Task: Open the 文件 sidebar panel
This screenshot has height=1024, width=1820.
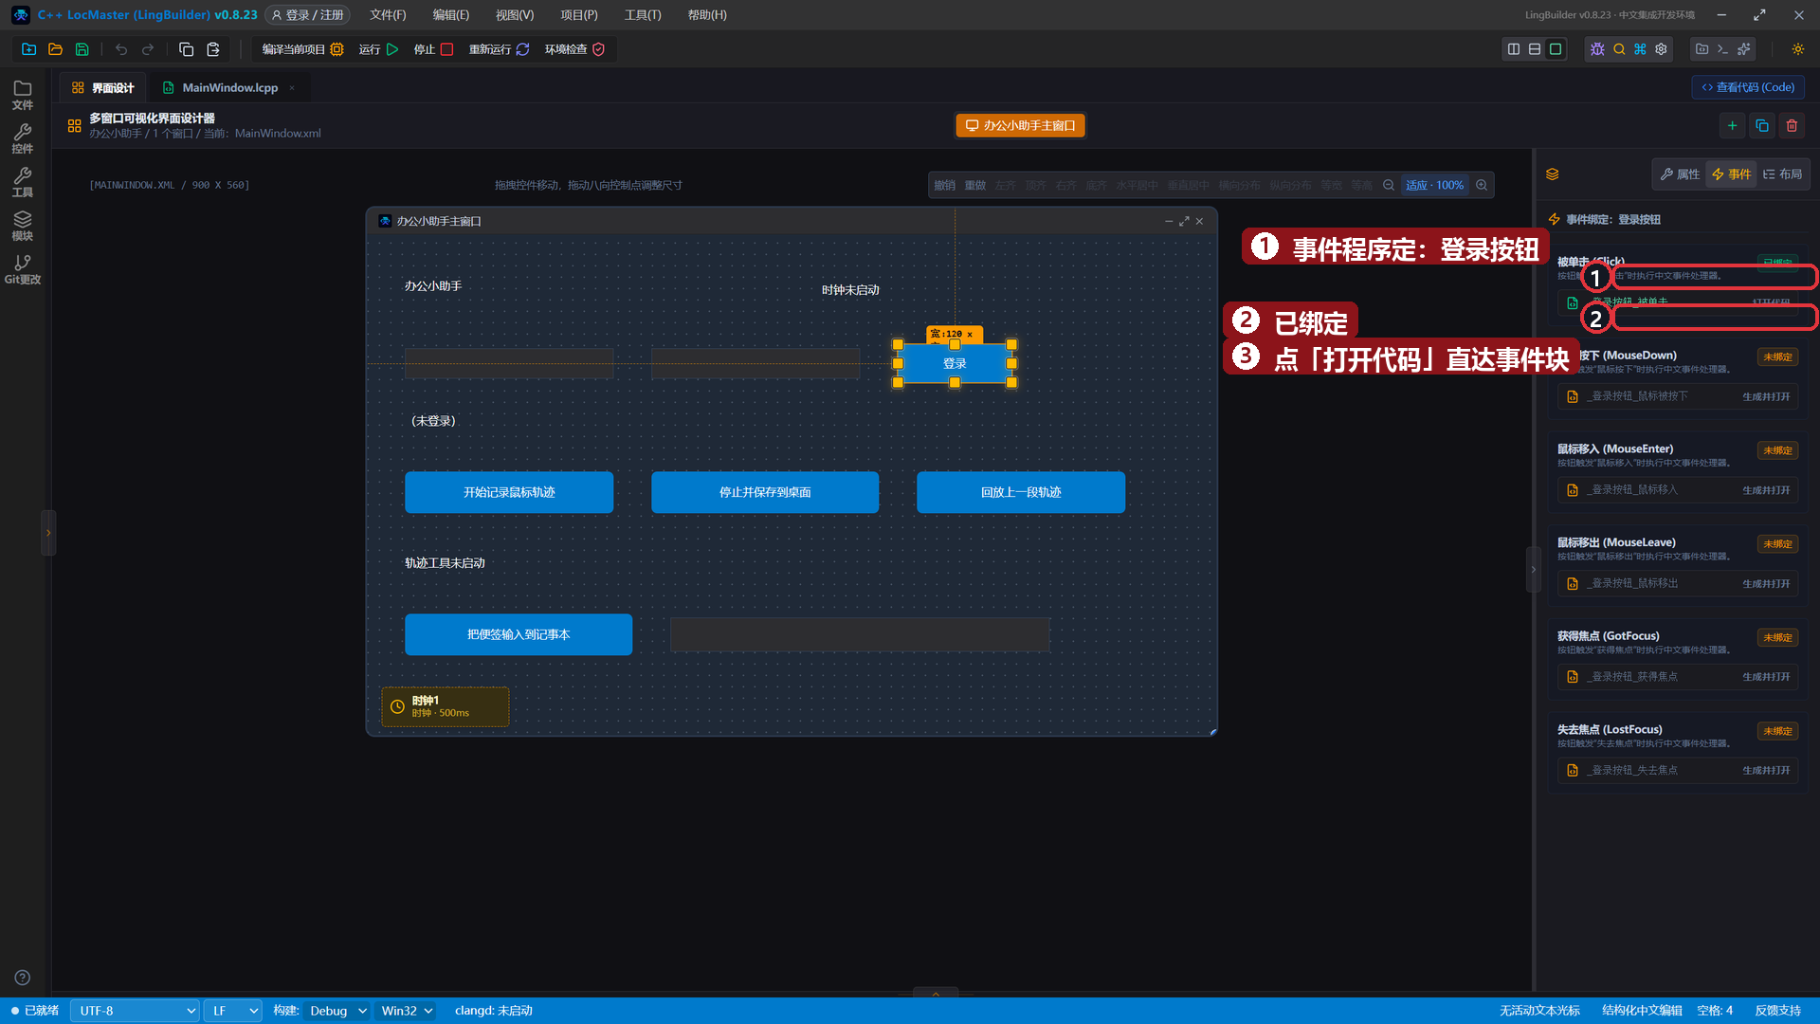Action: tap(23, 95)
